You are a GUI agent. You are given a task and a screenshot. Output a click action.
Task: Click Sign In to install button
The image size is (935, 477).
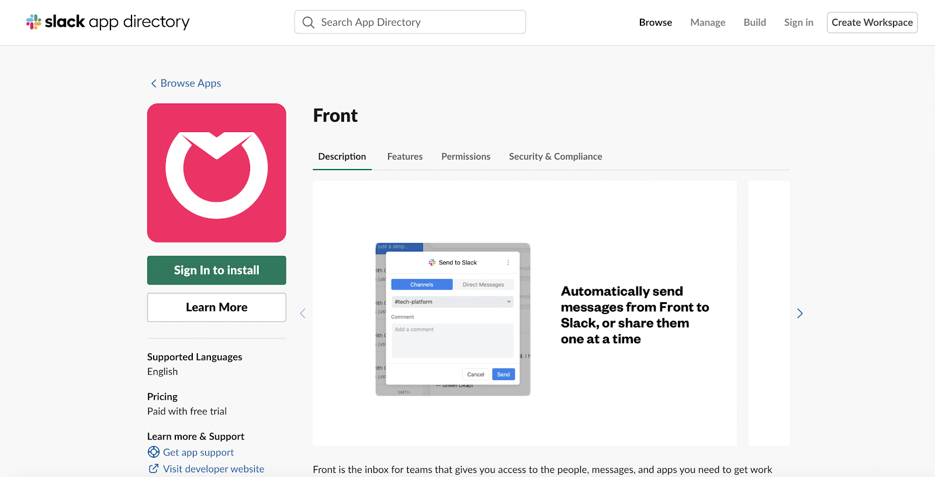coord(217,270)
